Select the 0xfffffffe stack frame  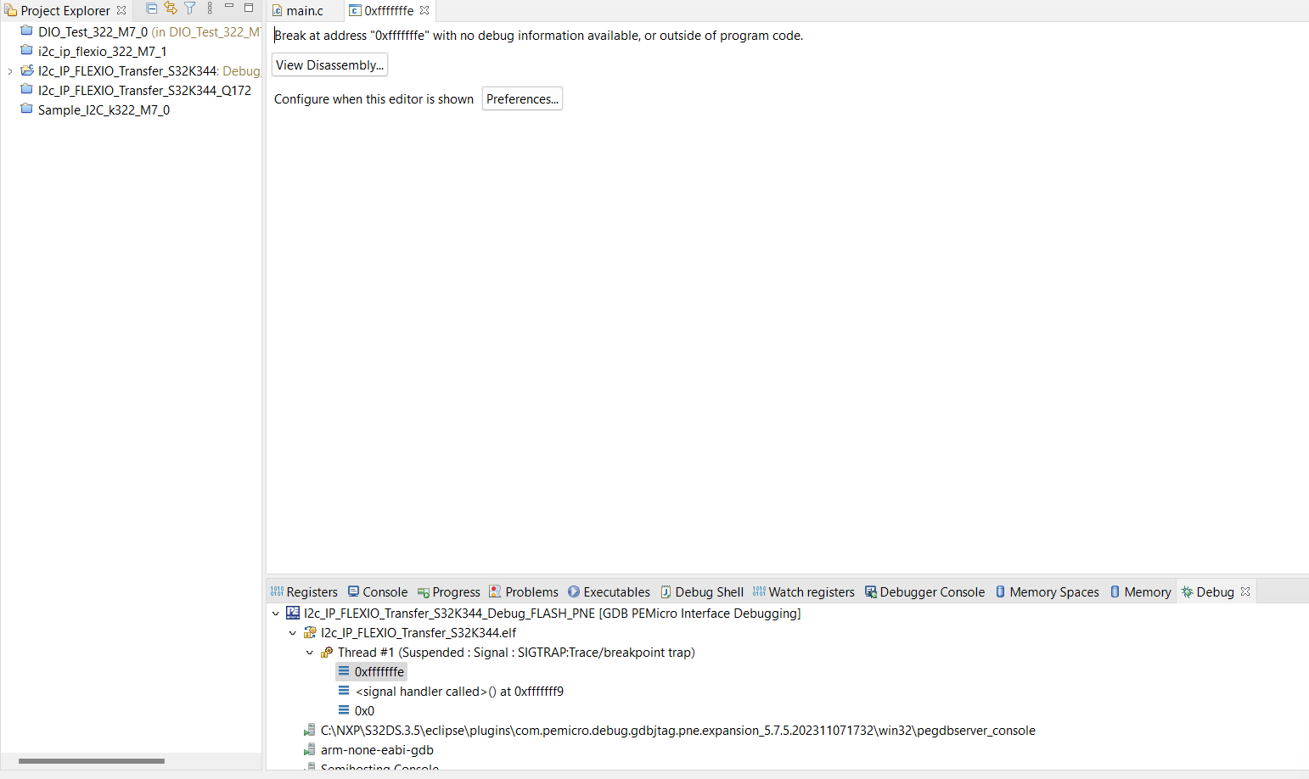coord(371,671)
